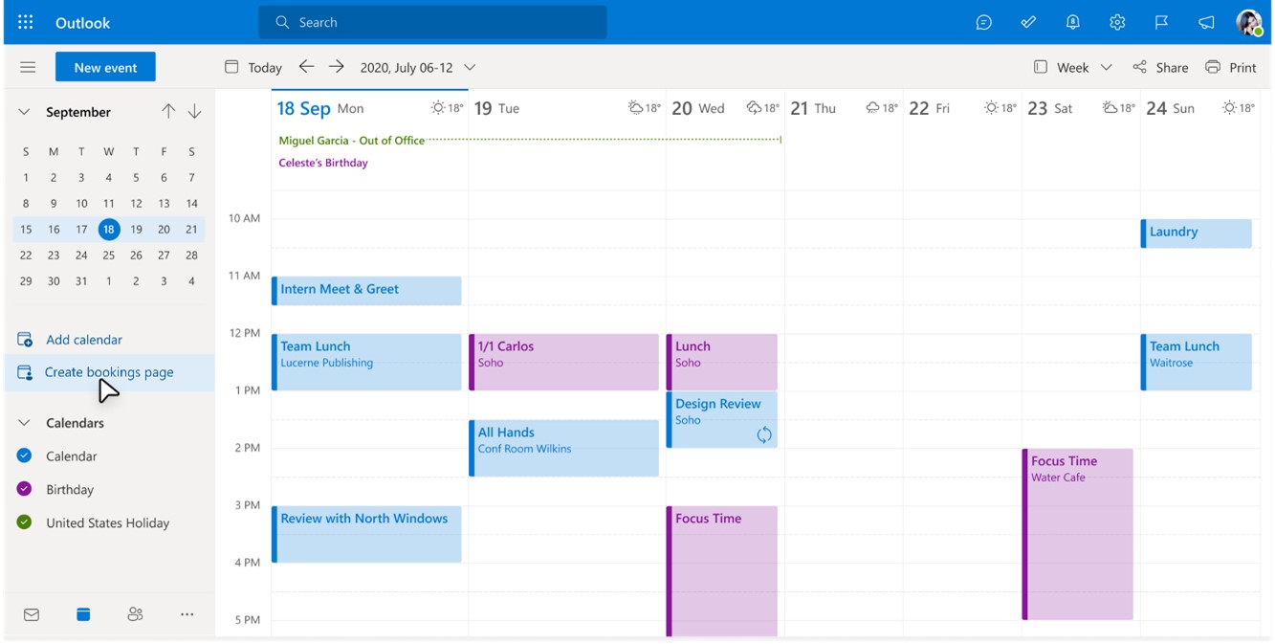Screen dimensions: 1275x644
Task: Open Outlook Settings via the gear icon
Action: (x=1116, y=21)
